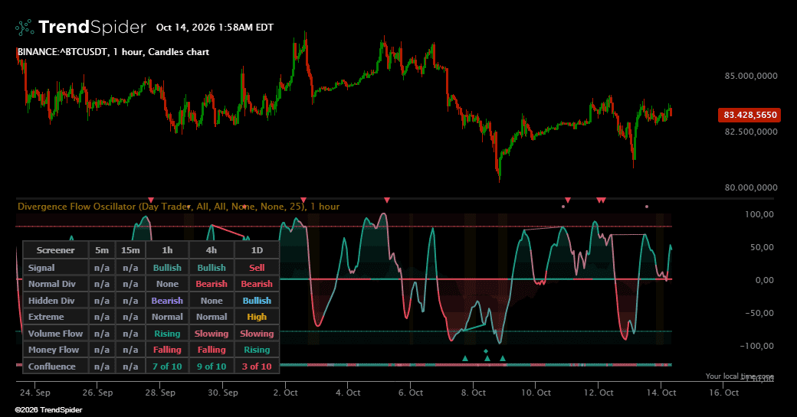Click the Signal row 'Bullish' cell under 4h

pos(212,267)
